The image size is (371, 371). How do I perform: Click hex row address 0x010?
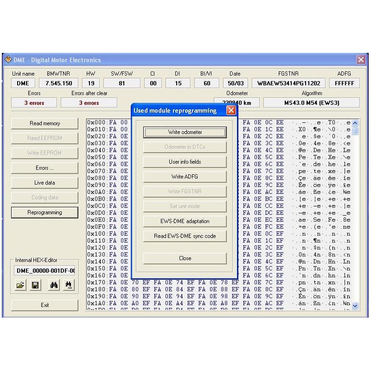click(x=96, y=129)
